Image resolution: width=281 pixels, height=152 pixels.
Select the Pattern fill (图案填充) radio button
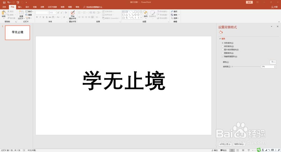pyautogui.click(x=223, y=53)
